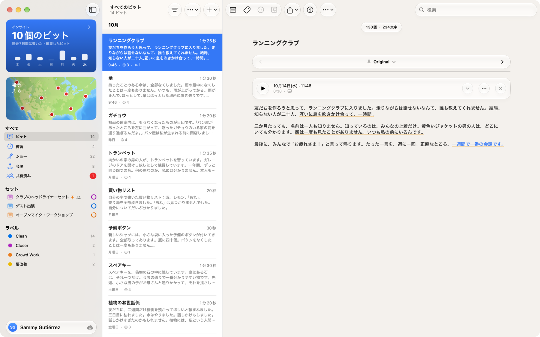The height and width of the screenshot is (337, 540).
Task: Click the ランニングクラブ title in editor
Action: 276,43
